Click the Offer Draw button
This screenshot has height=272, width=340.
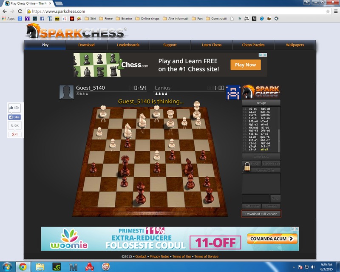pos(261,156)
